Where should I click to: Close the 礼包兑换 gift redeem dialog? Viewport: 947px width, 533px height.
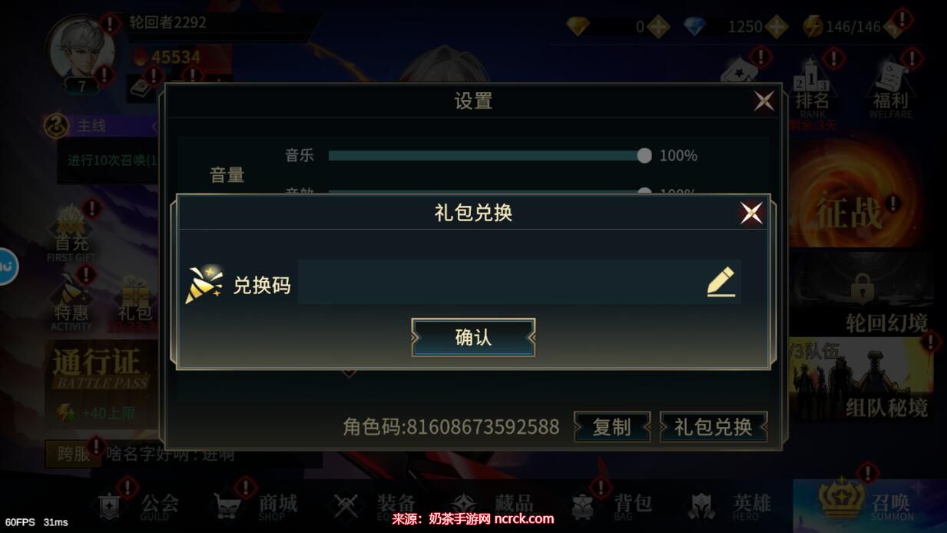[751, 213]
